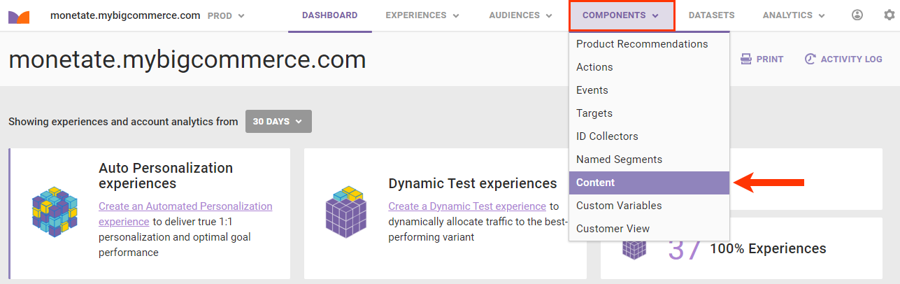Click the Dynamic Test cube icon
This screenshot has width=900, height=284.
[345, 211]
